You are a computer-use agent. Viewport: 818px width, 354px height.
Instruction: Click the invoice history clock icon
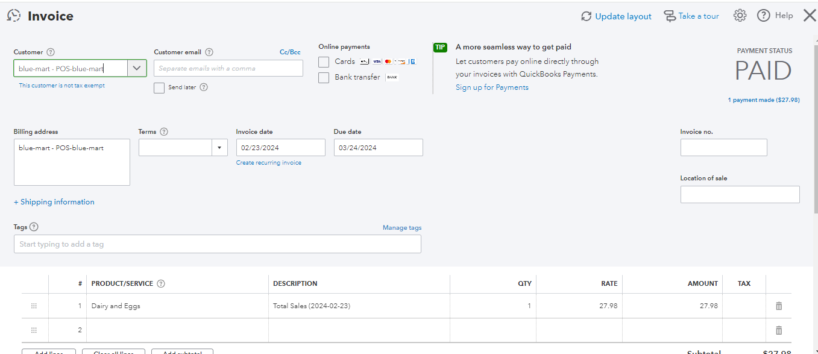coord(13,16)
